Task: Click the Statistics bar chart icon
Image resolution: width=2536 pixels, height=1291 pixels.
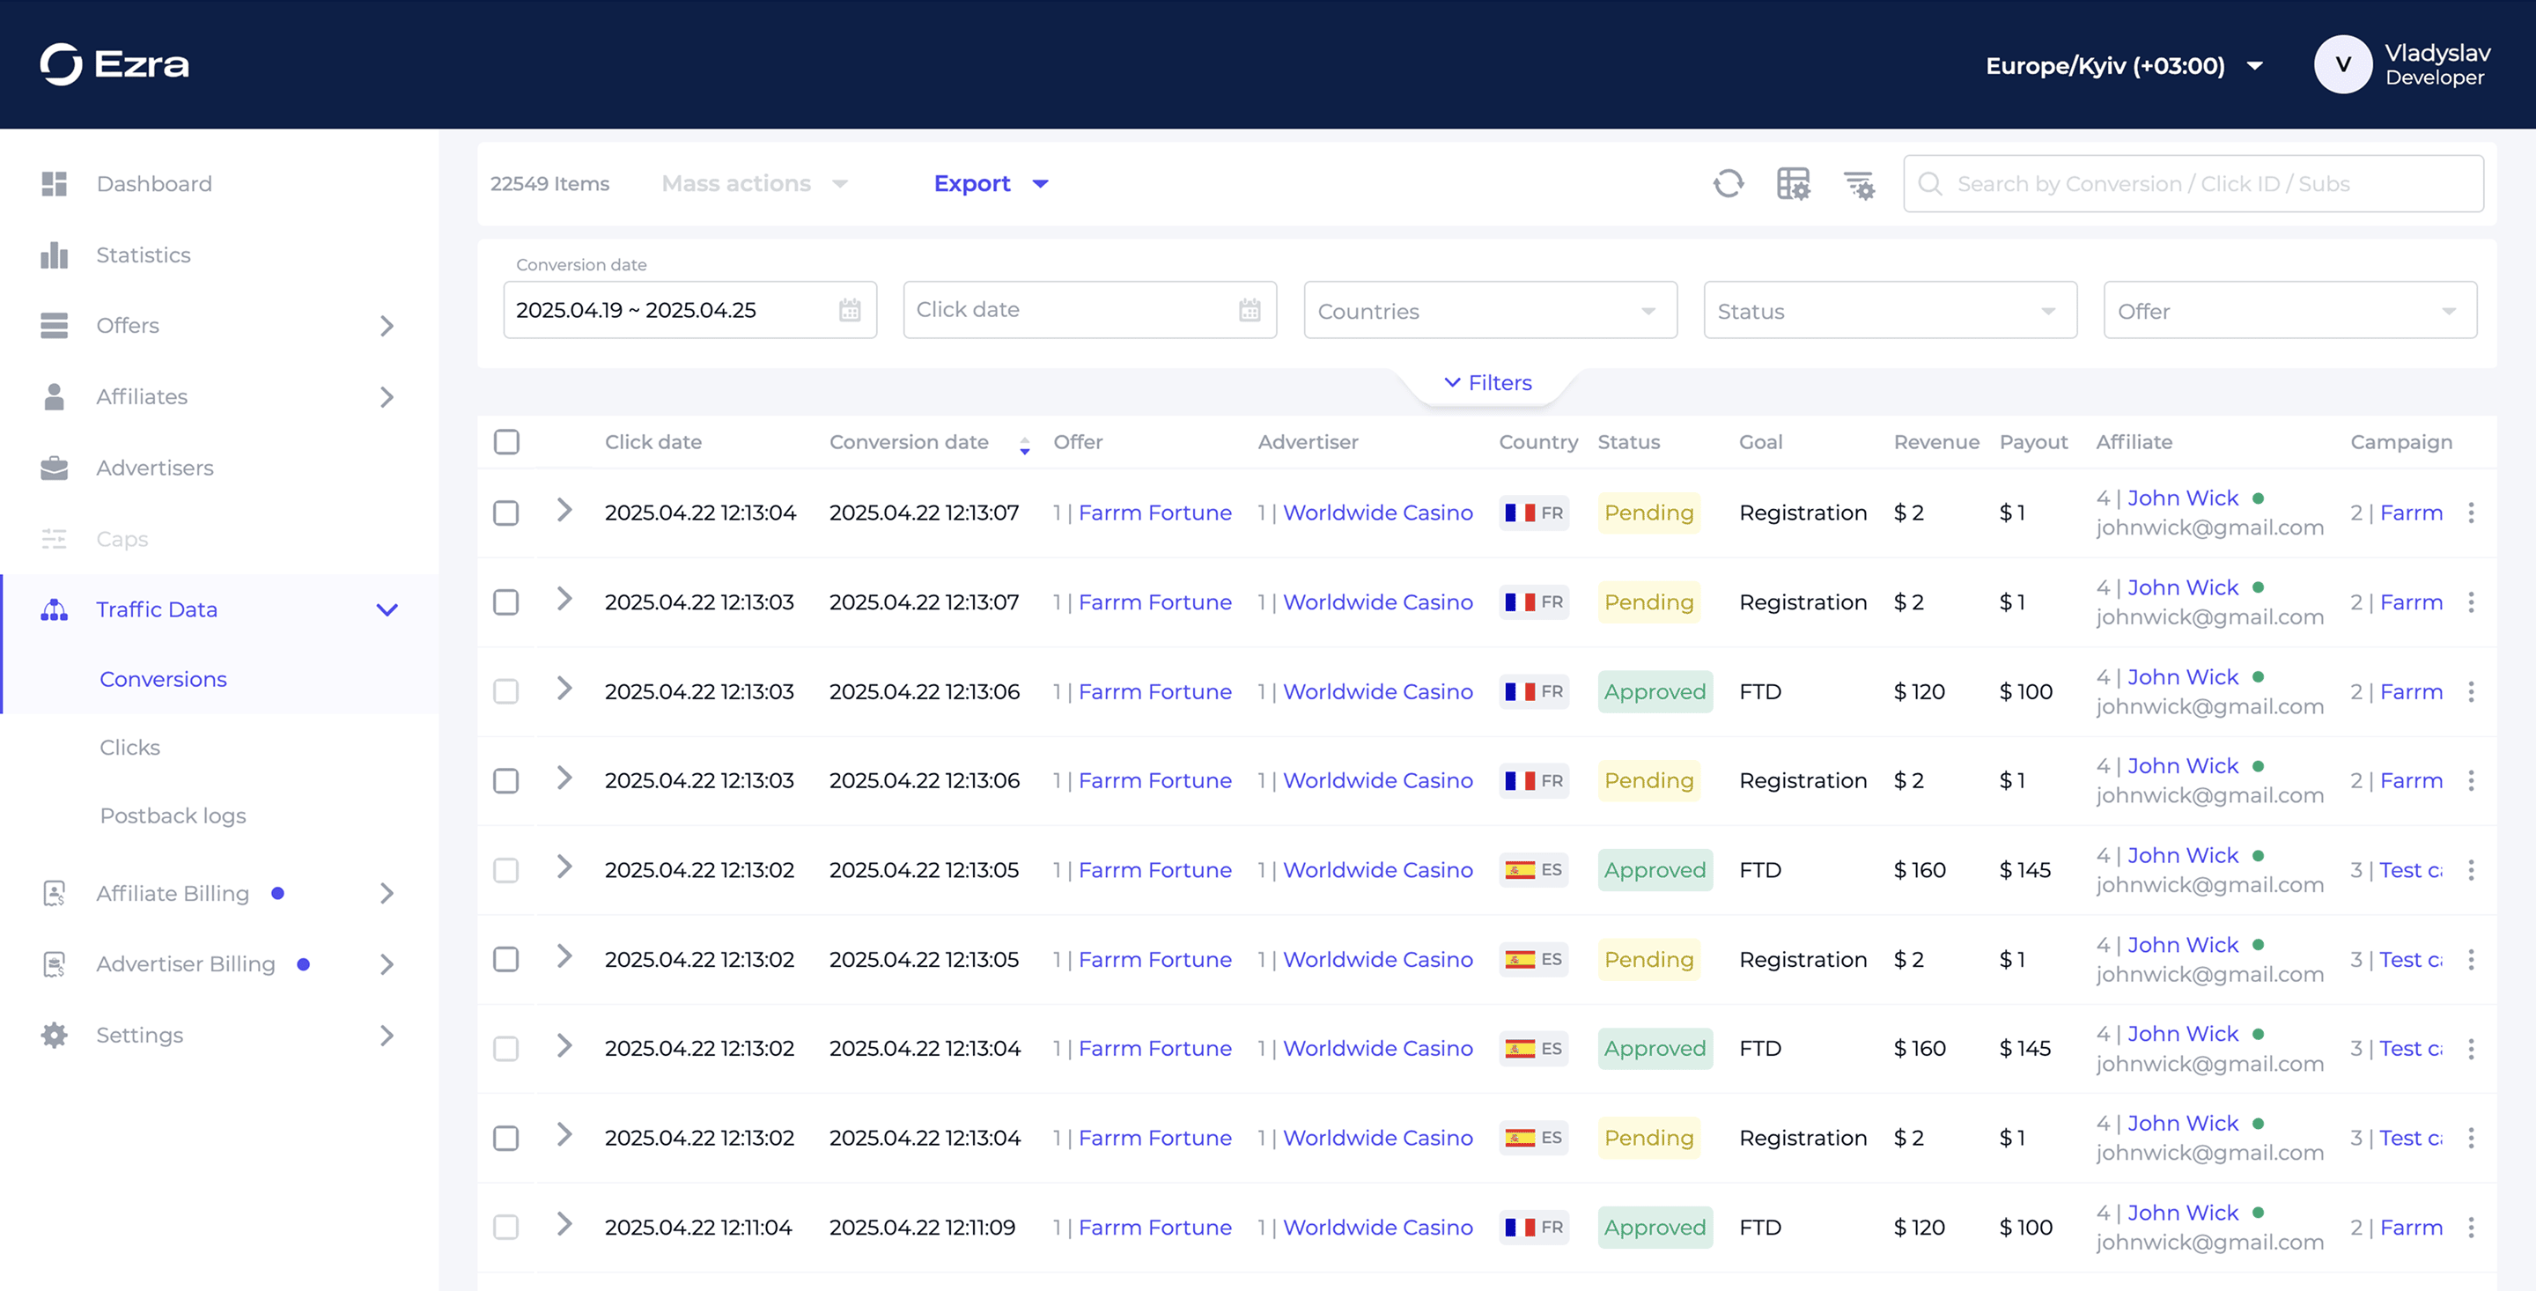Action: [x=54, y=255]
